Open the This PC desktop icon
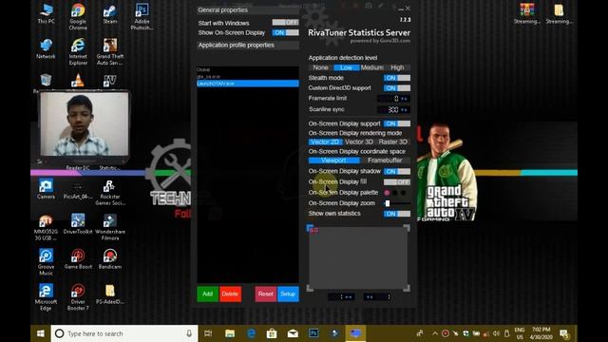Image resolution: width=608 pixels, height=342 pixels. (x=47, y=13)
